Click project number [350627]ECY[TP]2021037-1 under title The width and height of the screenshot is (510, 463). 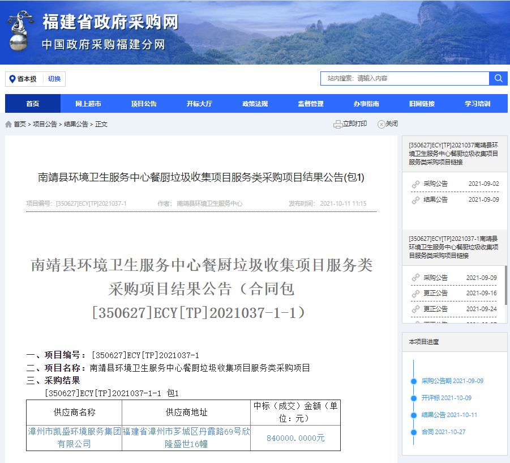(x=91, y=203)
